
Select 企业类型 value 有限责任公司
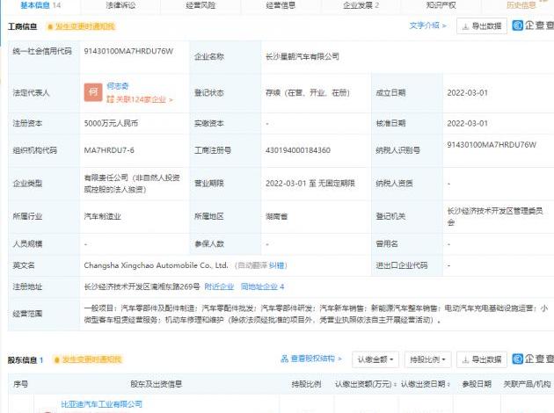pyautogui.click(x=132, y=183)
